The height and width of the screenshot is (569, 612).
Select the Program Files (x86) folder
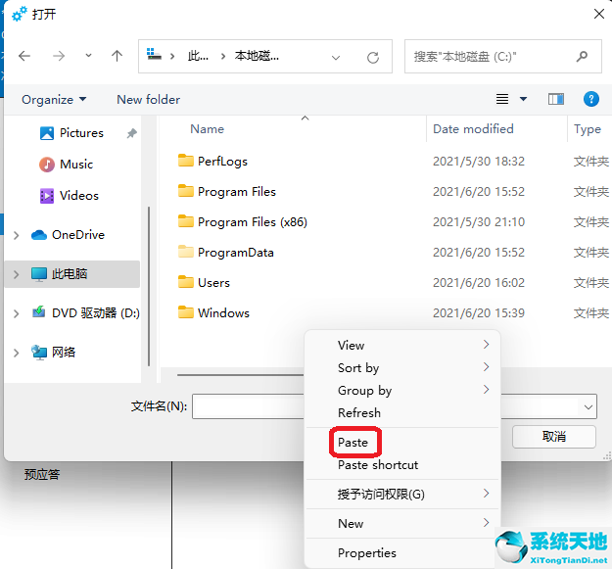point(252,222)
